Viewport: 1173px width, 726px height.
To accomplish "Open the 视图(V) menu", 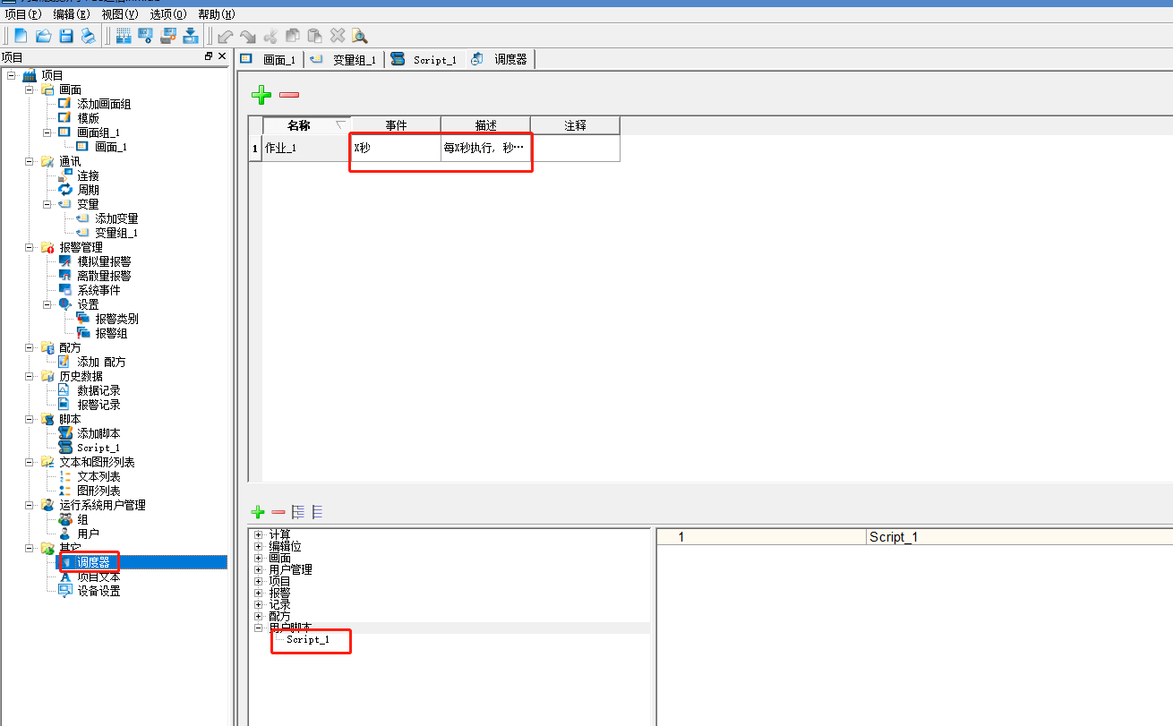I will (x=120, y=14).
